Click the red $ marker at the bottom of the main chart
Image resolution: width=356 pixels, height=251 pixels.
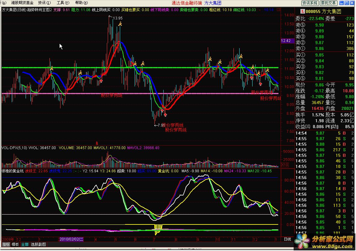97,143
